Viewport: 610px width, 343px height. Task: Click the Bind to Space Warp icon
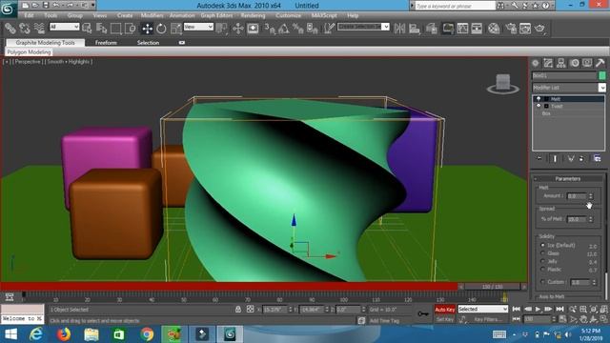(x=39, y=29)
